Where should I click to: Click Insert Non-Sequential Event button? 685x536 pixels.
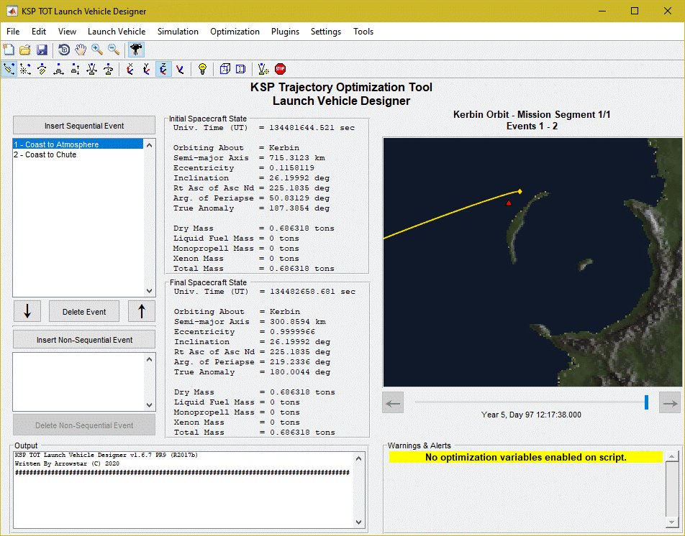pos(84,340)
